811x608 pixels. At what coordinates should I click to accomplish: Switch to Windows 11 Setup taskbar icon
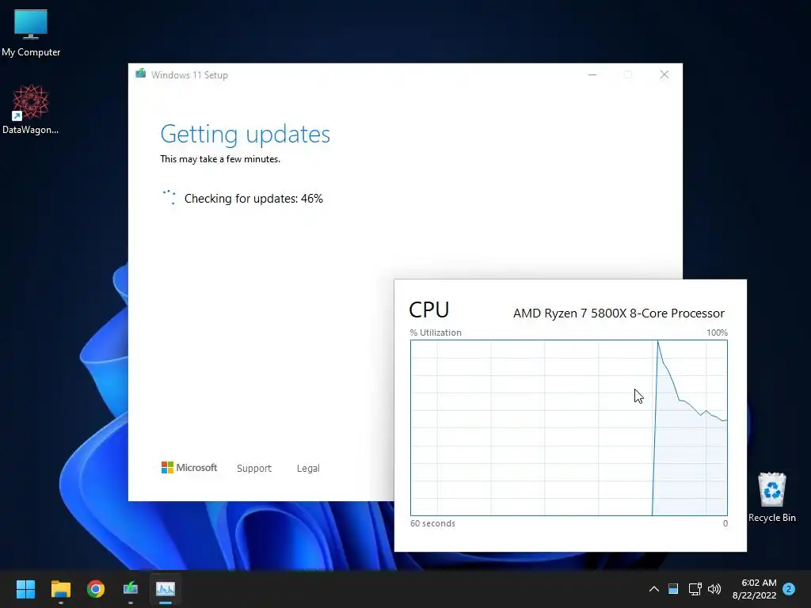pyautogui.click(x=131, y=589)
